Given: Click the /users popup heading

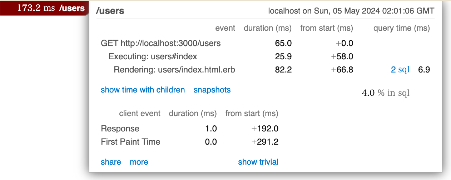Looking at the screenshot, I should [x=110, y=11].
